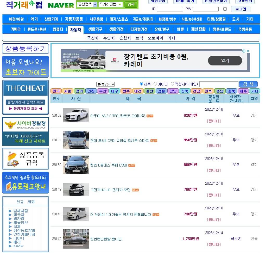Select the 자동차 category tab

pyautogui.click(x=76, y=30)
